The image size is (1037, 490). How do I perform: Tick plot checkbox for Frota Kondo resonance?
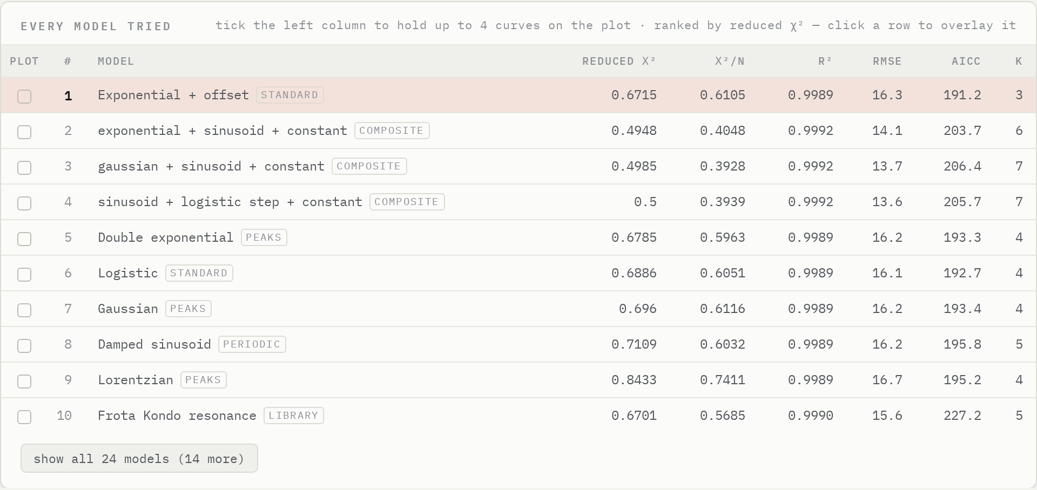pos(24,417)
